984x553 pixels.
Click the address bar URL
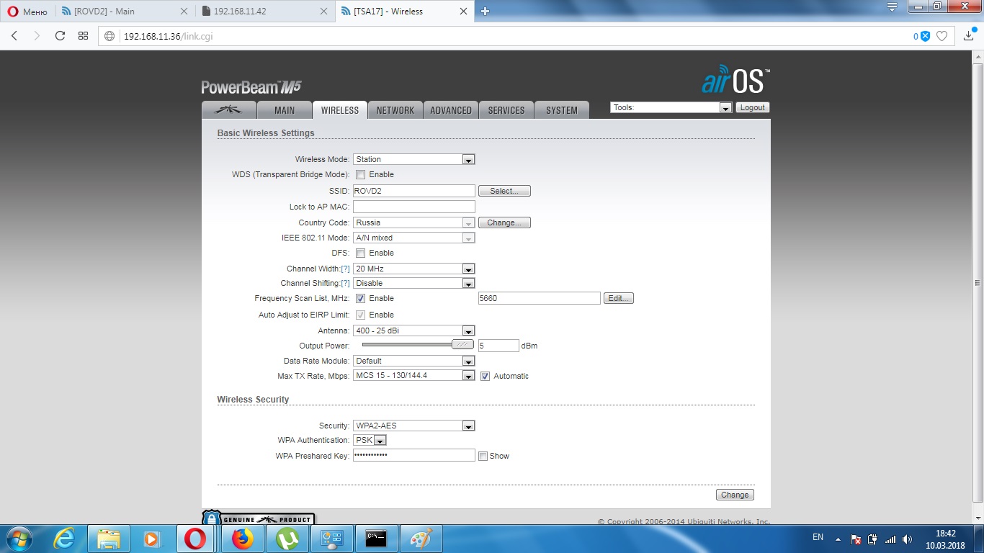[x=168, y=36]
